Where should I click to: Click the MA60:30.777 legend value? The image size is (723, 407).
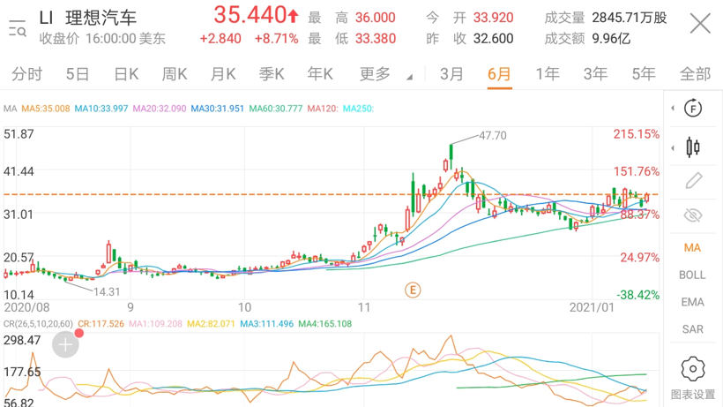276,109
